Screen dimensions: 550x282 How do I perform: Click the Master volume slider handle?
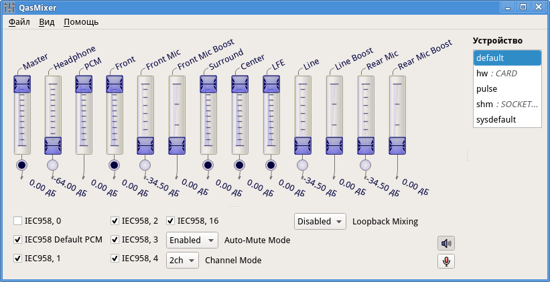tap(22, 84)
